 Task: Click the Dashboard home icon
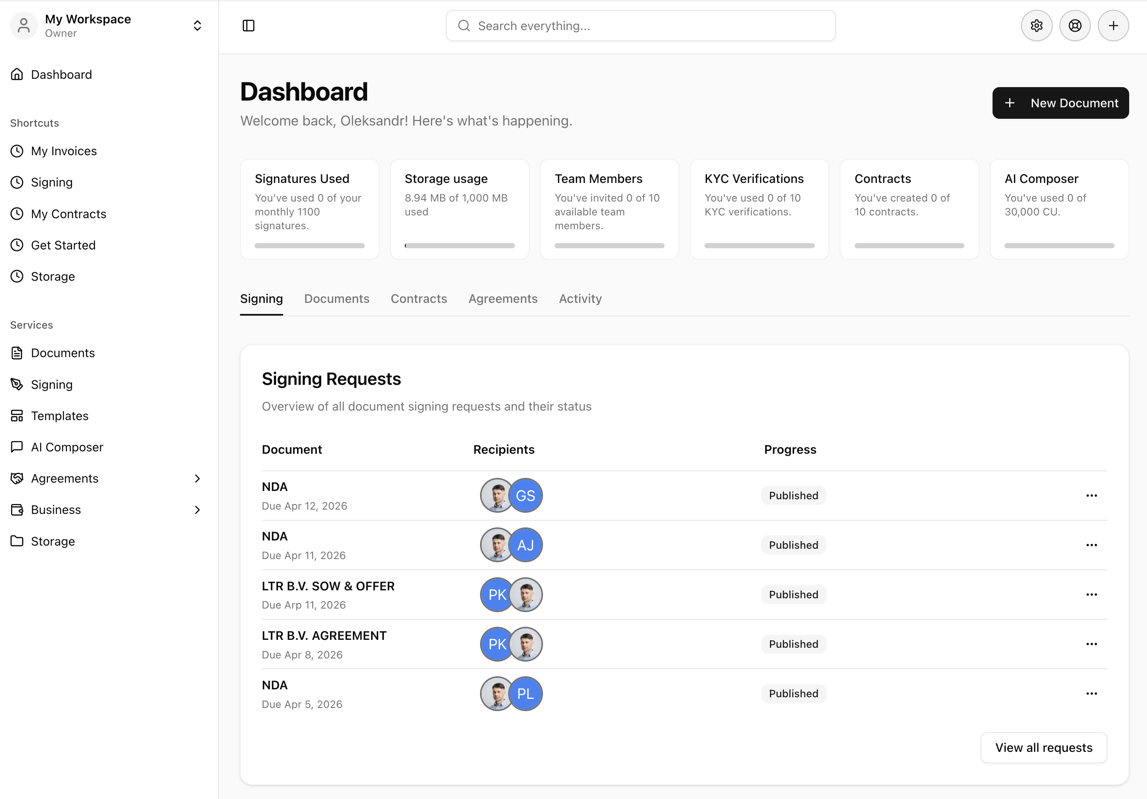point(17,74)
